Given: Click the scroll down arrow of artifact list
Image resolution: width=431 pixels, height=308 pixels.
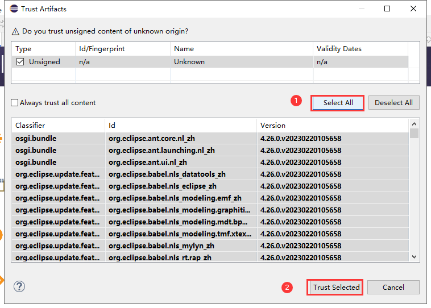Looking at the screenshot, I should click(x=415, y=257).
